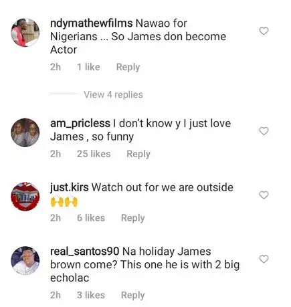The image size is (291, 307).
Task: Reply to ndymathewfilms' comment
Action: coord(128,67)
